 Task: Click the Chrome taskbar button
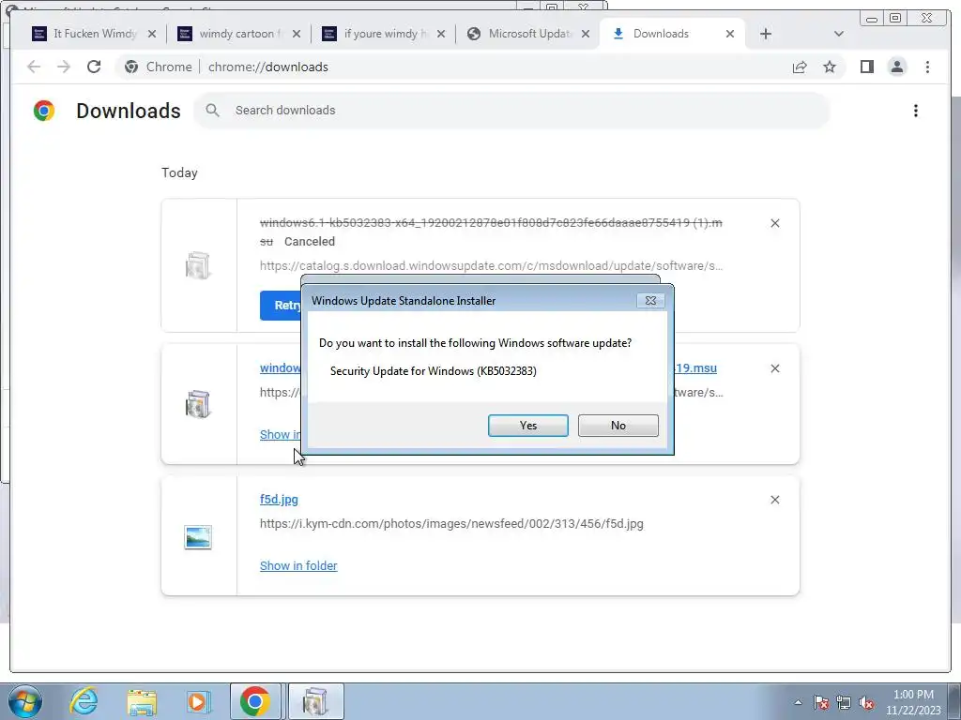255,701
